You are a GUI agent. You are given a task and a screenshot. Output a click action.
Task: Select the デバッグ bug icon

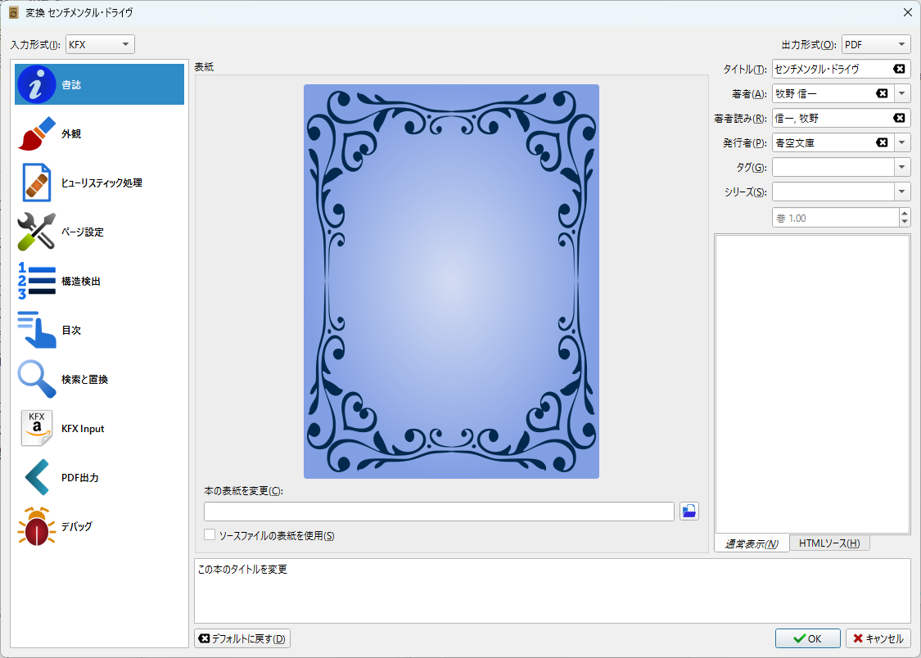36,527
